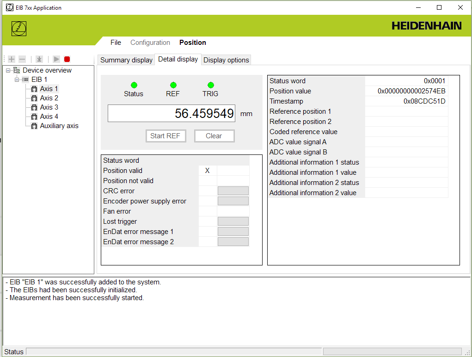
Task: Click the EnDat error message 2 gray box
Action: tap(233, 242)
